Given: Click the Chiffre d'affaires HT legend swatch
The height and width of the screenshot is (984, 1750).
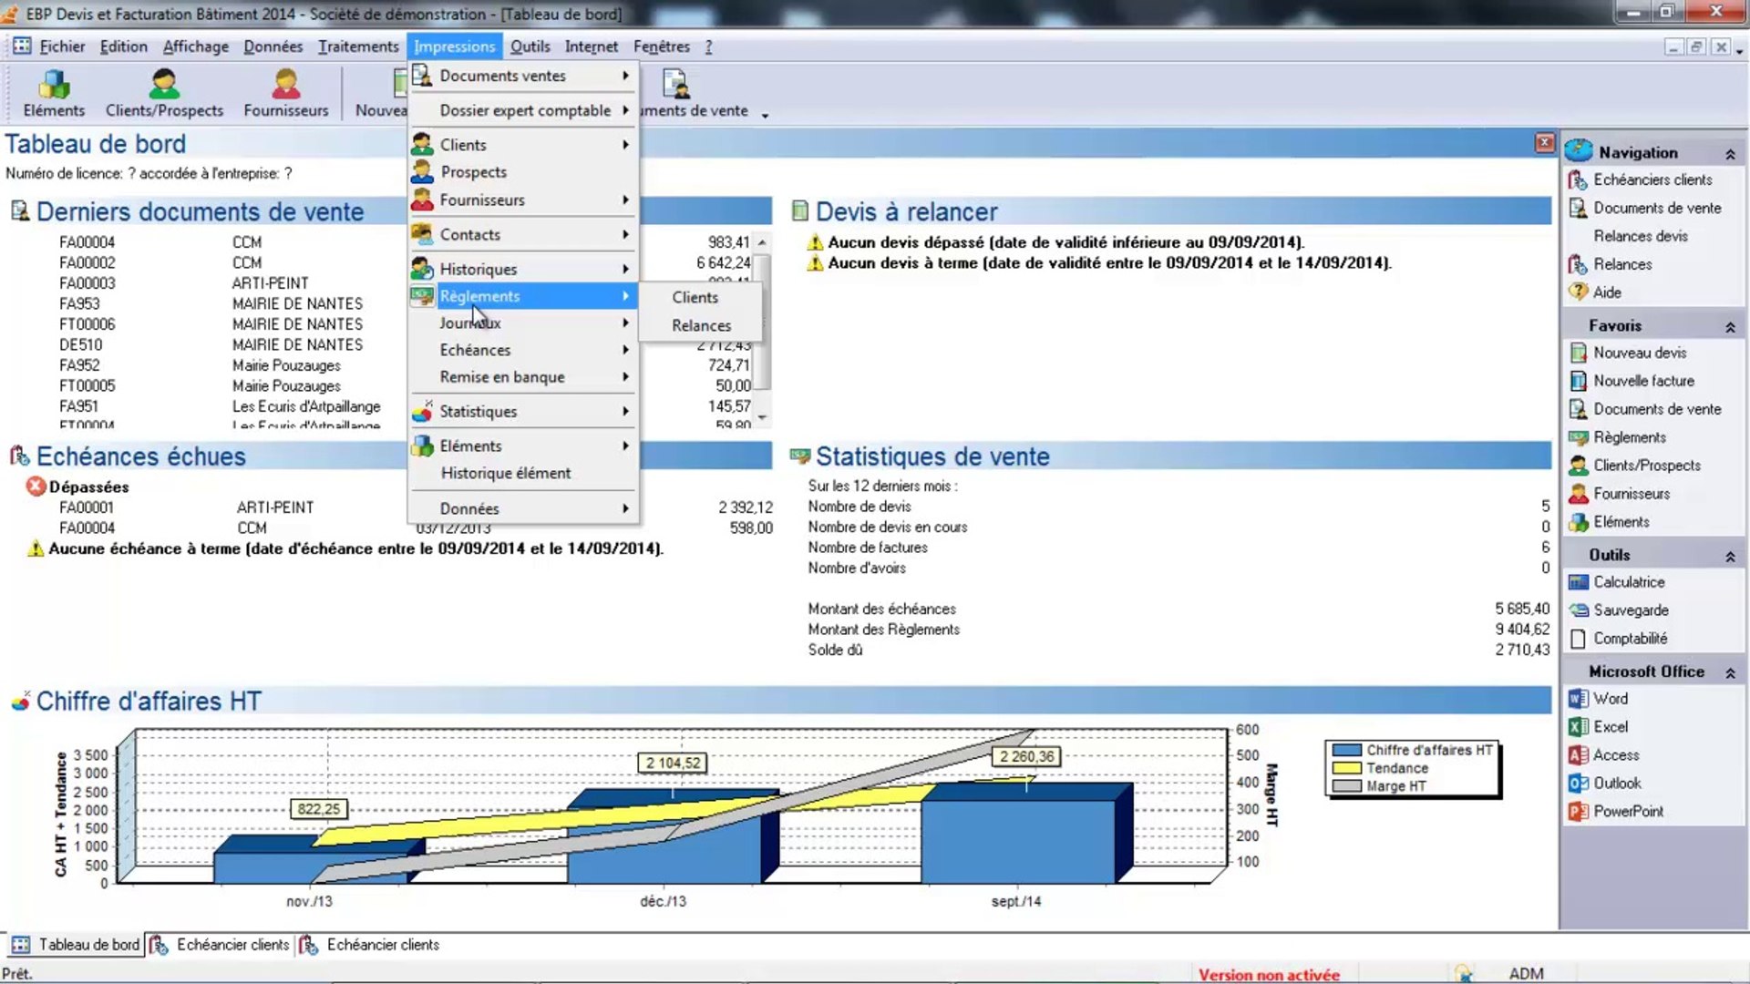Looking at the screenshot, I should click(1346, 750).
